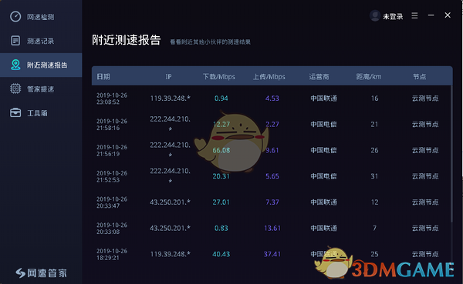Click the 节点 column header
The width and height of the screenshot is (463, 284).
point(419,77)
